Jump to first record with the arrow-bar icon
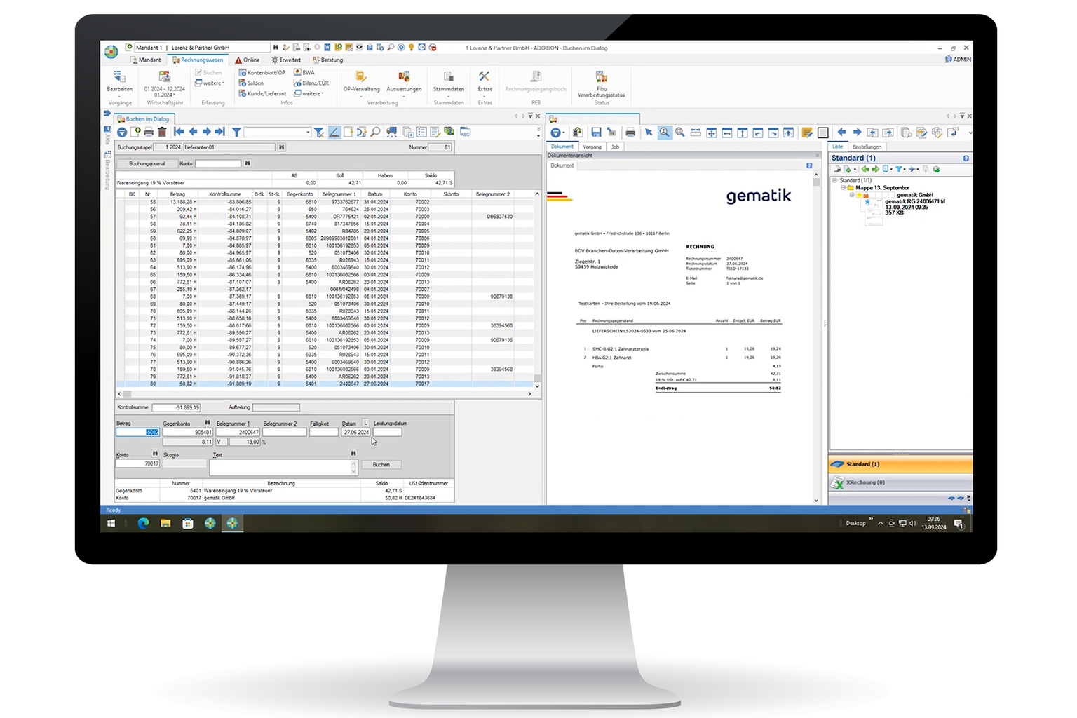Image resolution: width=1077 pixels, height=718 pixels. coord(179,132)
